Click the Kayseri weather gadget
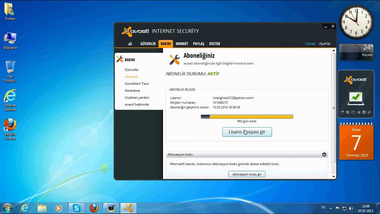The image size is (380, 214). pyautogui.click(x=357, y=52)
